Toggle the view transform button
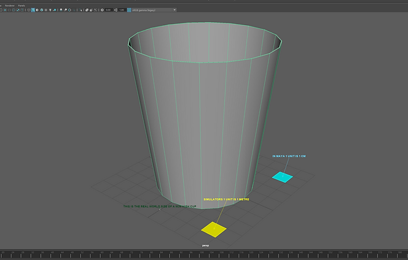 129,10
